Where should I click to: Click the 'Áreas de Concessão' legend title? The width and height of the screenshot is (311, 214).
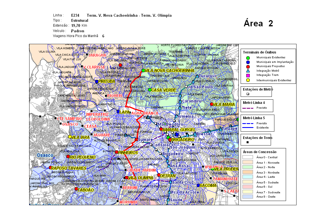(260, 152)
